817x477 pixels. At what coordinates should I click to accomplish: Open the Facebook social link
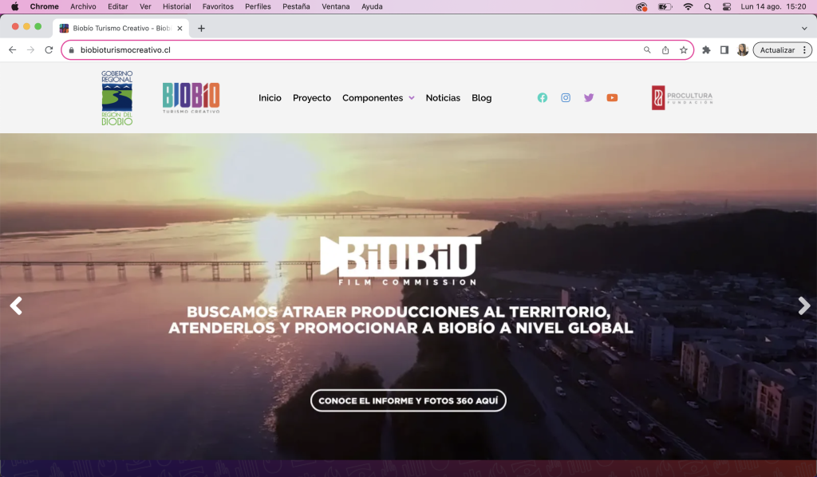[543, 98]
